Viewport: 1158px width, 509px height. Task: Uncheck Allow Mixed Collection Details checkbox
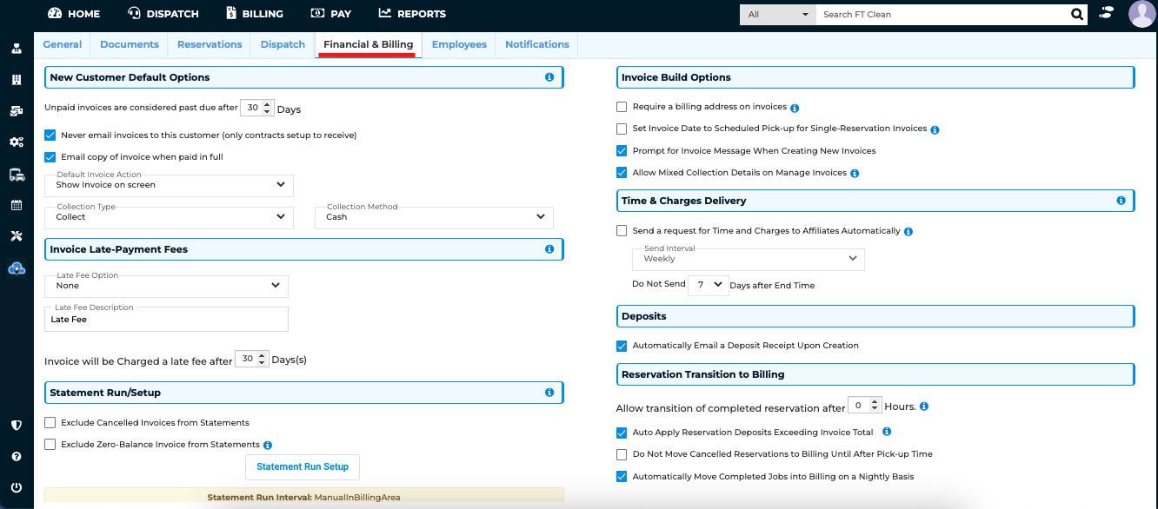pyautogui.click(x=622, y=173)
